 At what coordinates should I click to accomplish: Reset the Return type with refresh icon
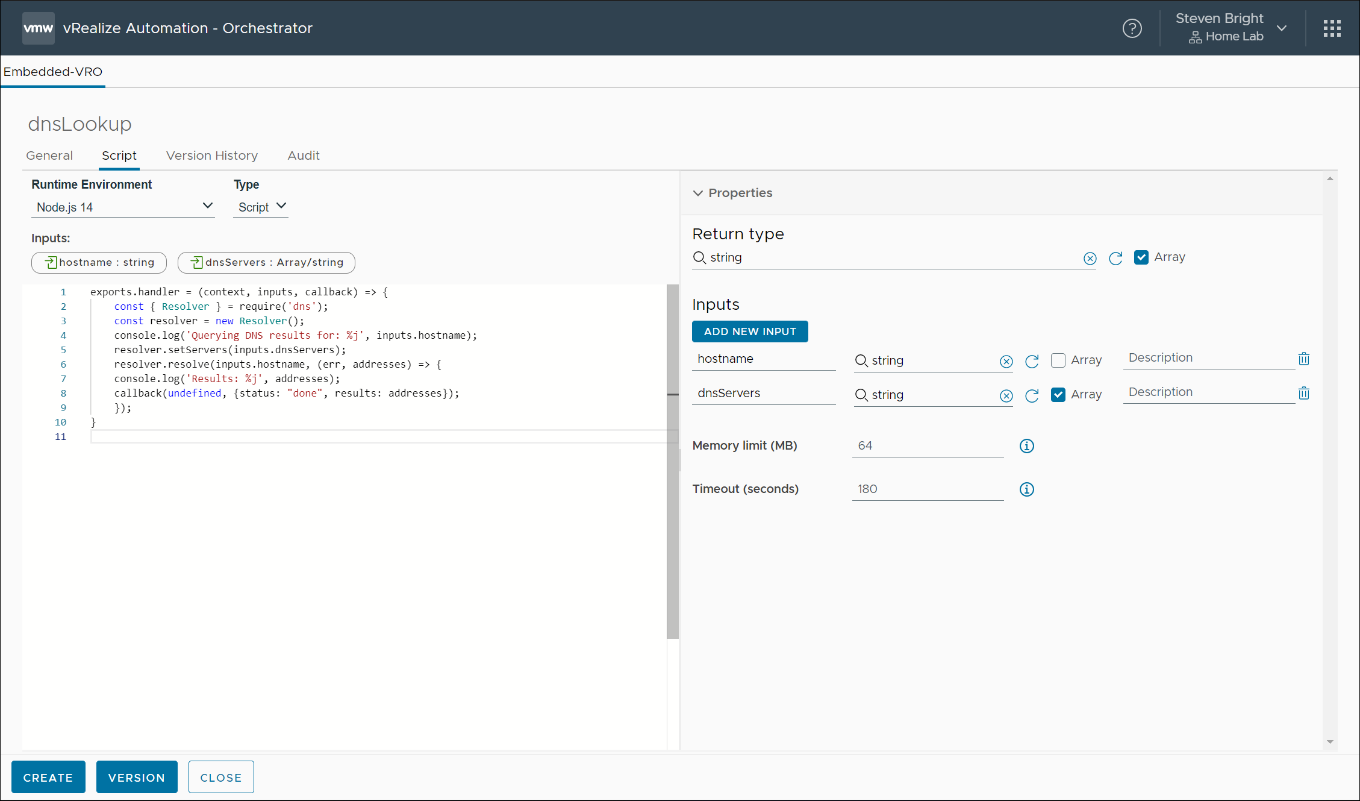1115,259
